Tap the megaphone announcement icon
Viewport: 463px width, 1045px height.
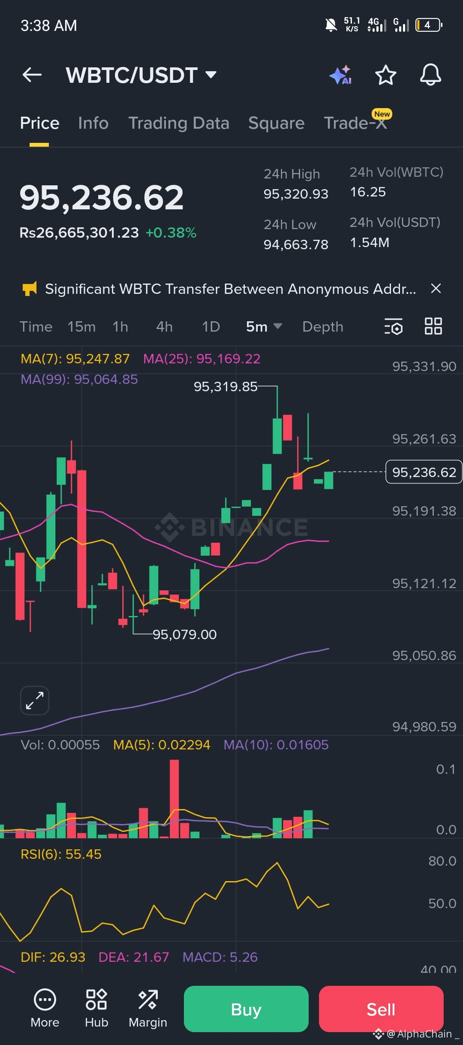tap(30, 289)
